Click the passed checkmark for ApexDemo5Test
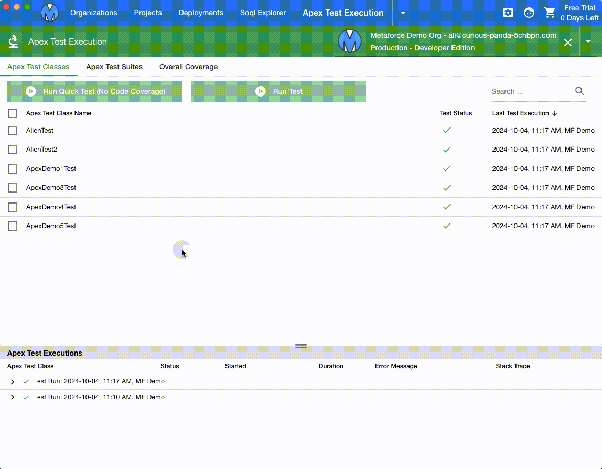 pyautogui.click(x=447, y=226)
